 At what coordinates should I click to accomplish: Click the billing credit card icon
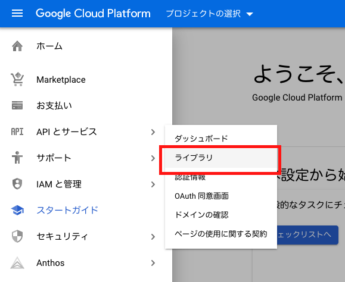coord(17,105)
